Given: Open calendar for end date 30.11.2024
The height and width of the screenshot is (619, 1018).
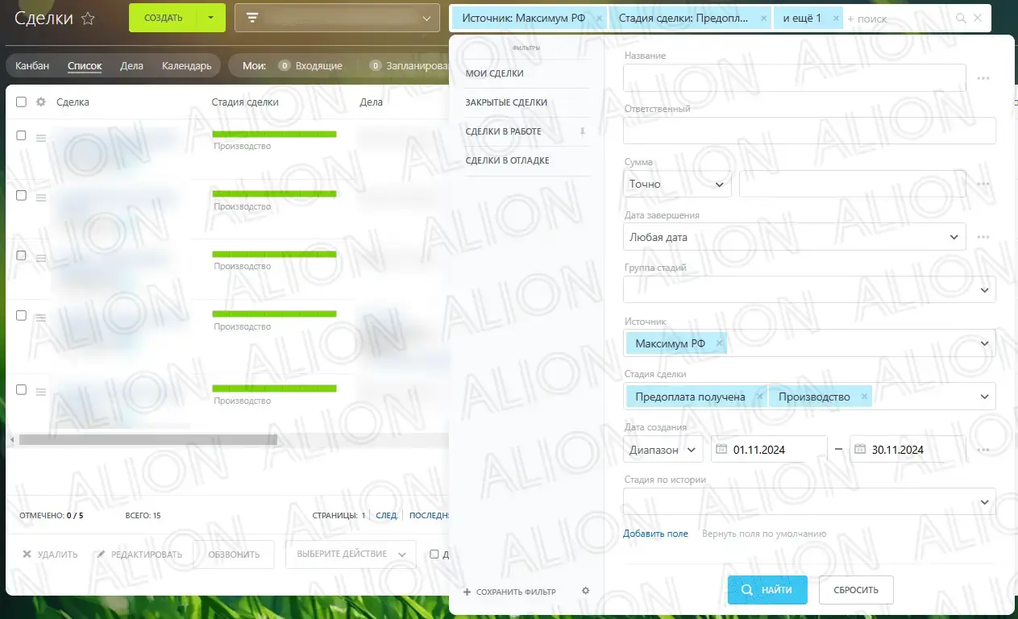Looking at the screenshot, I should click(859, 450).
